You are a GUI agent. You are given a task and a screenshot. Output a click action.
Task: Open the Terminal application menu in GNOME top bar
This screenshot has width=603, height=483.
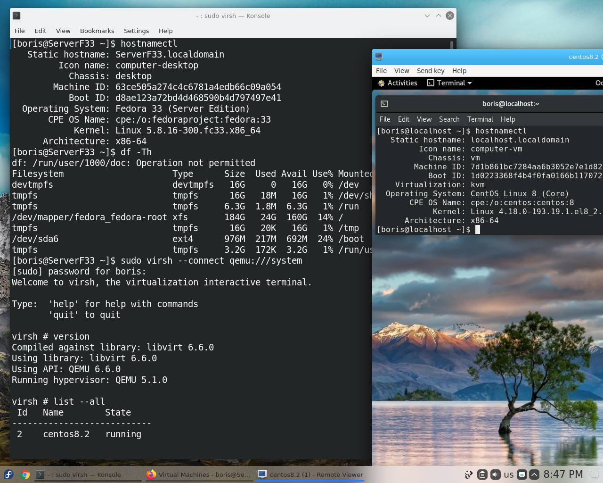coord(448,83)
